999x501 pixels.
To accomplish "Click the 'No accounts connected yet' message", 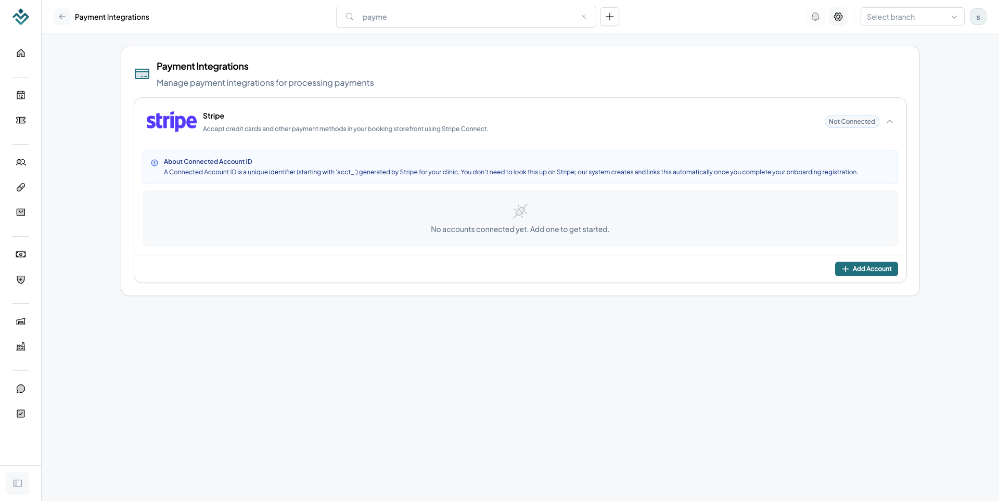I will pos(520,229).
